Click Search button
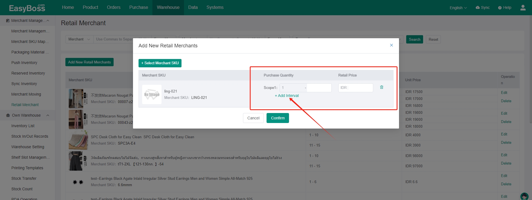 415,39
